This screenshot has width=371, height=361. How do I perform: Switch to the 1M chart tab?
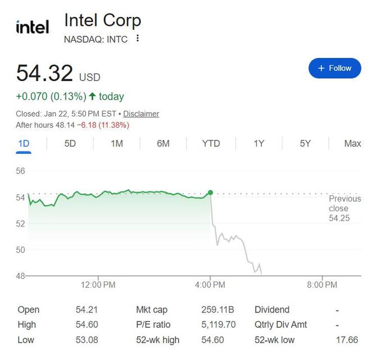click(116, 144)
